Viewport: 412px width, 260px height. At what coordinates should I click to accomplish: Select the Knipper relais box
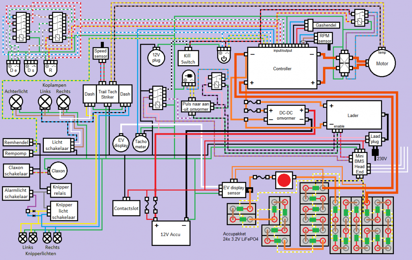[61, 190]
